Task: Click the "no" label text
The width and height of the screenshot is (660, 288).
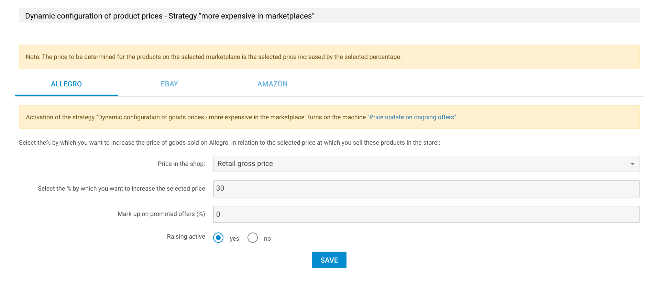Action: pos(267,239)
